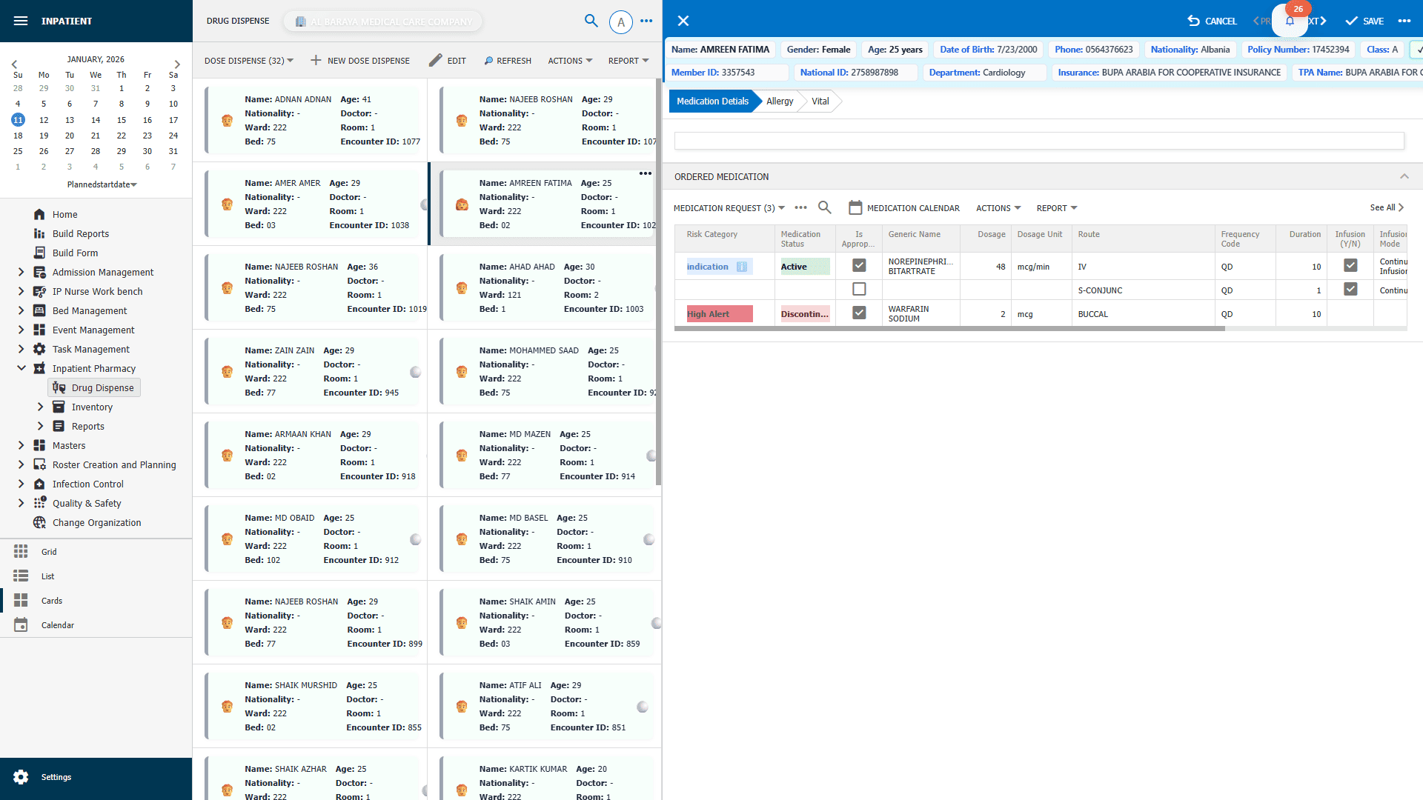Click the NEW DOSE DISPENSE button

tap(360, 60)
